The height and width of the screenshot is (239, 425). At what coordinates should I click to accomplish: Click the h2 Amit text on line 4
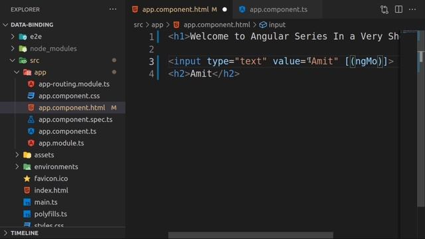204,74
